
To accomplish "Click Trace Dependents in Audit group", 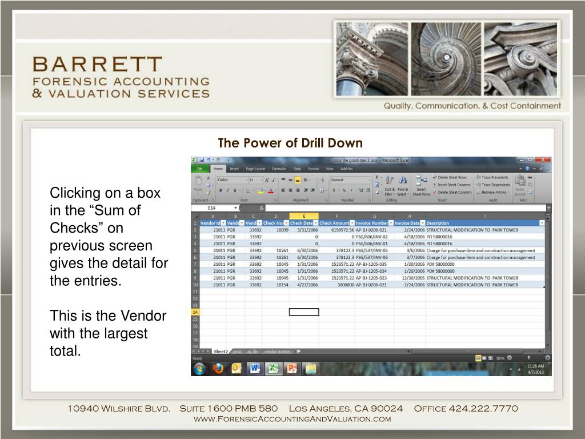I will coord(493,185).
